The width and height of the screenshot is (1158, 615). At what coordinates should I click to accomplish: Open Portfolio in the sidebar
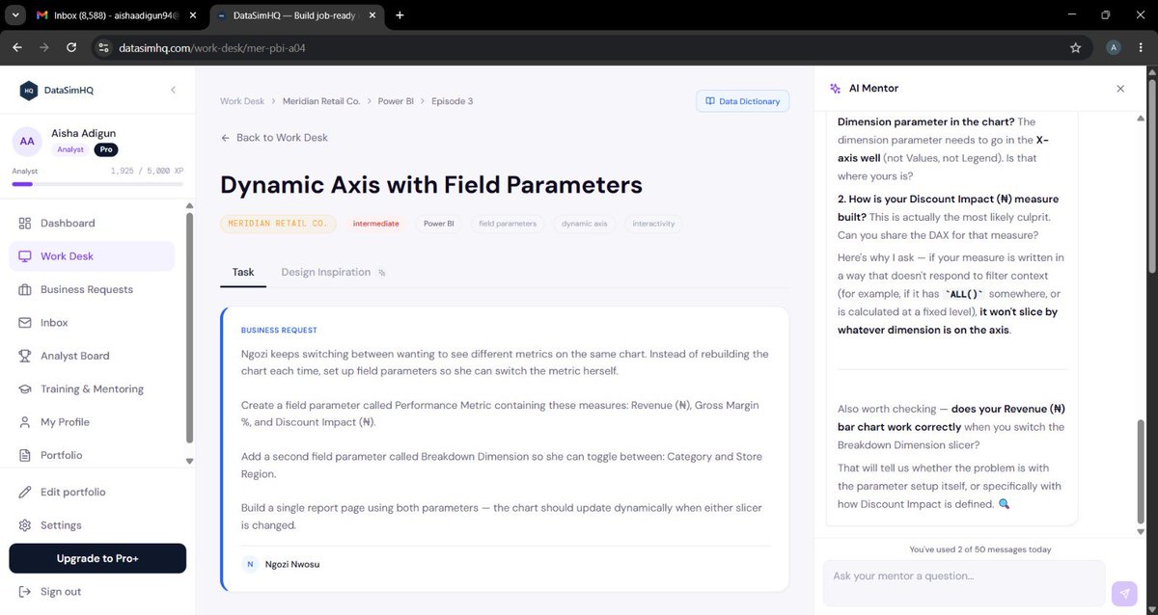92,455
